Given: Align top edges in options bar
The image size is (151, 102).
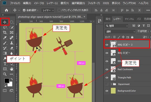Looking at the screenshot, I should (122, 10).
